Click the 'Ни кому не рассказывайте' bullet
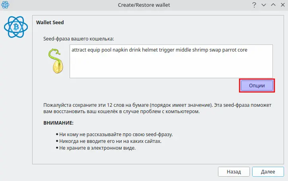Screen dimensions: 288x181 [x=115, y=135]
